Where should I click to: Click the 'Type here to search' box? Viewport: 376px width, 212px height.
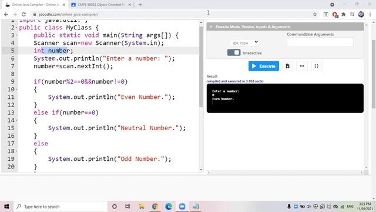pyautogui.click(x=61, y=207)
